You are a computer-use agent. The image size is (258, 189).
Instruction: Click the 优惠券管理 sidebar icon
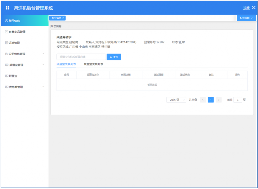pyautogui.click(x=7, y=87)
